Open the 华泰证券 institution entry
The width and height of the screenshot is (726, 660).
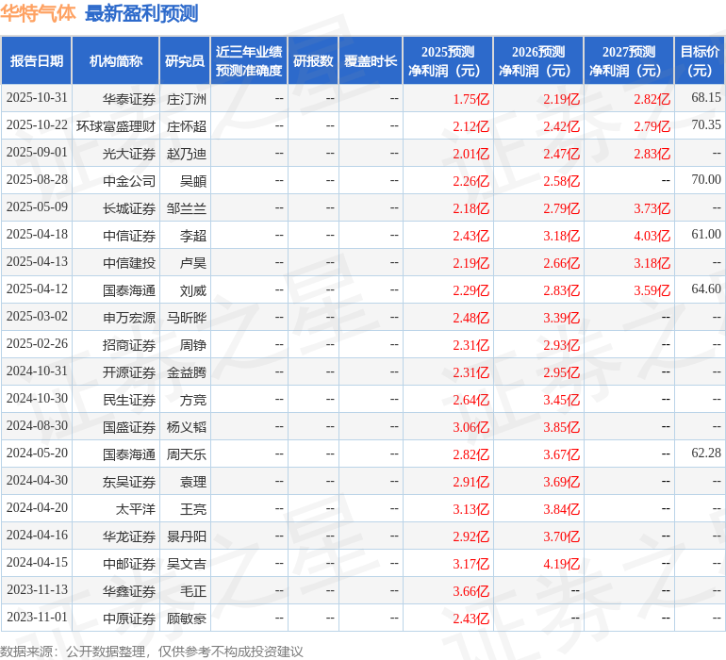click(129, 98)
